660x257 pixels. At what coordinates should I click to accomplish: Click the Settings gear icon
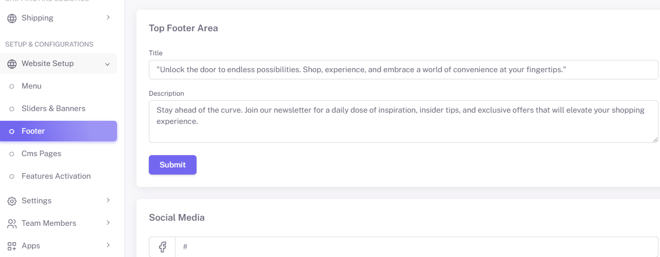coord(12,201)
